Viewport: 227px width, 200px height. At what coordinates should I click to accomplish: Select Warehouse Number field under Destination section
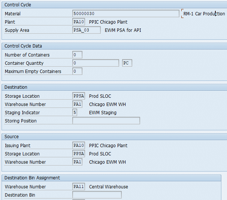pos(77,104)
